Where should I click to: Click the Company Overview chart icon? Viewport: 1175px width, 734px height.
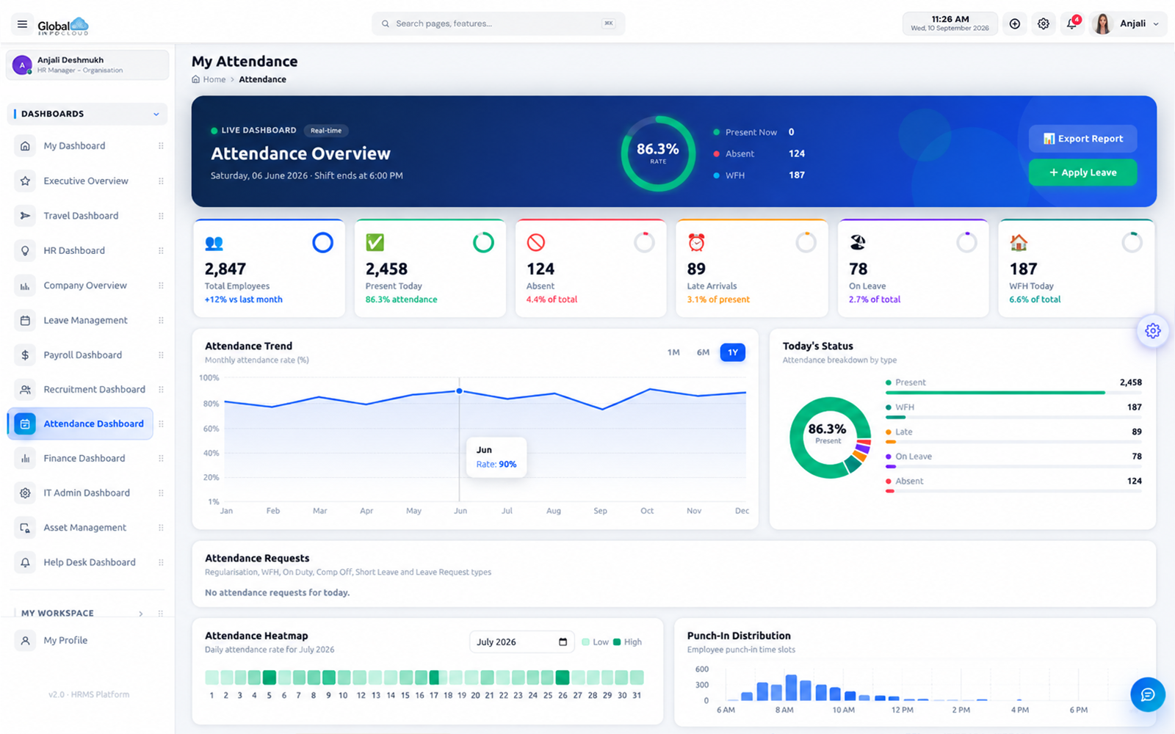25,286
